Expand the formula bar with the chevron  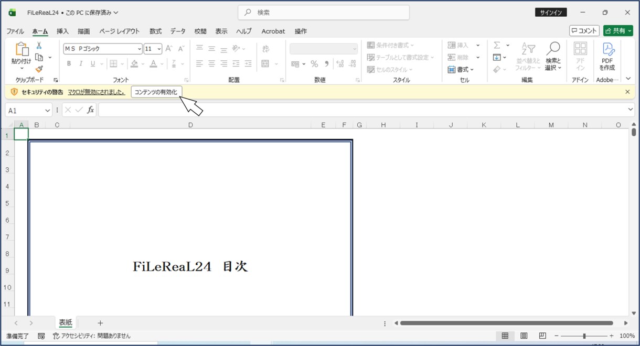click(631, 110)
